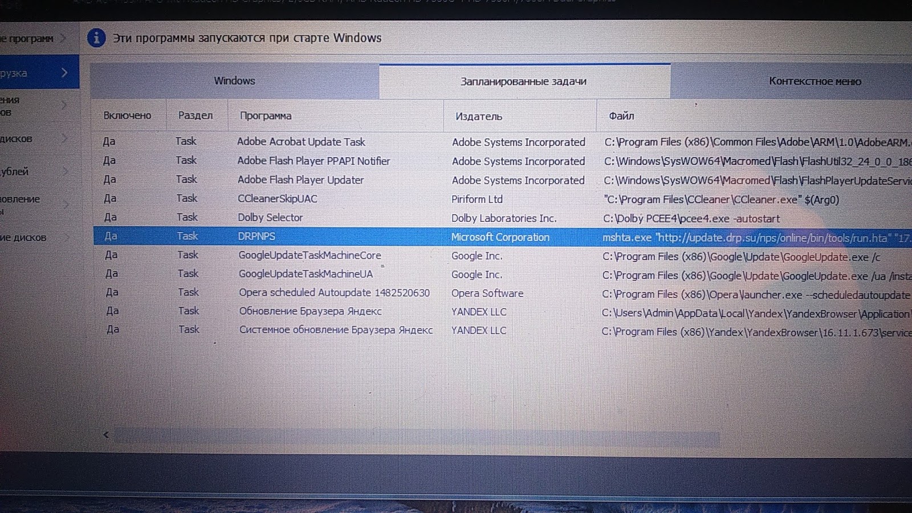Click Да in the Dolby Selector row
The height and width of the screenshot is (513, 912).
pyautogui.click(x=110, y=217)
